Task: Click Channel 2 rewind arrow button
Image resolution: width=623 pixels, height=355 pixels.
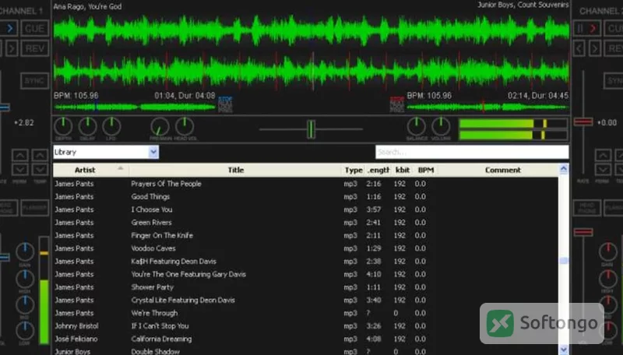Action: point(579,48)
